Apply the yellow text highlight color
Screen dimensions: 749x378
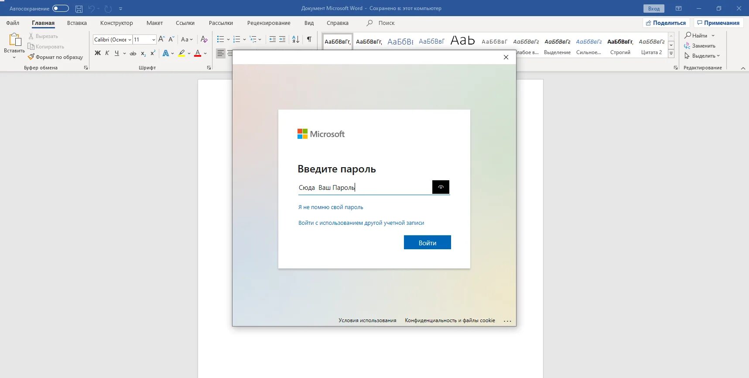point(181,53)
